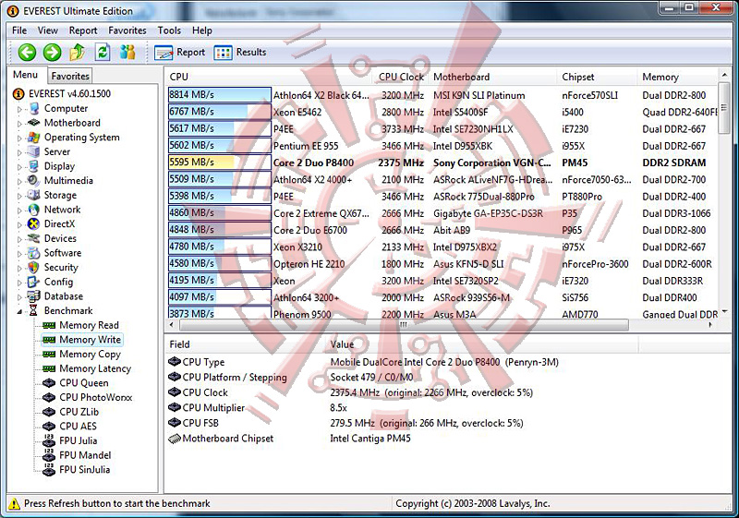Click the EVEREST v4.60.1500 root icon

18,93
